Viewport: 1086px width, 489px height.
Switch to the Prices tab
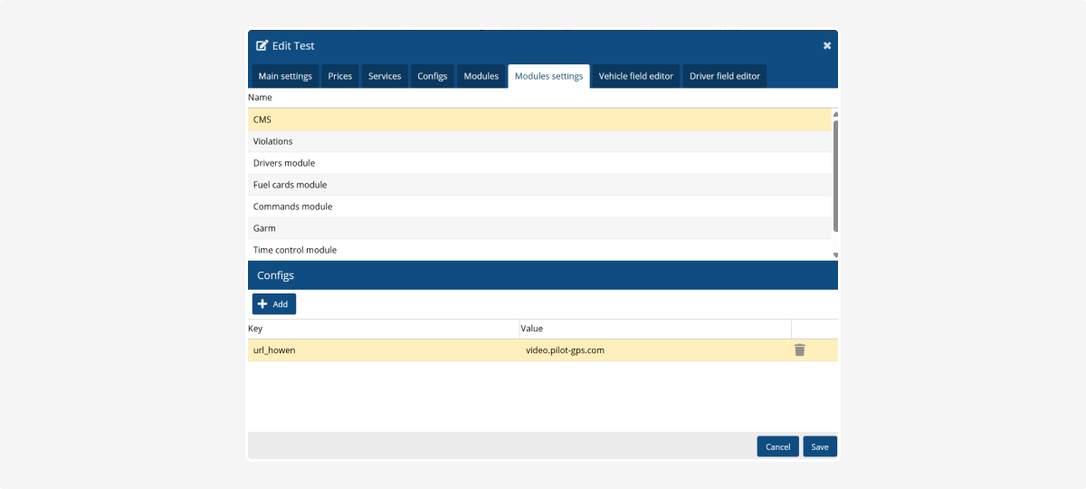[x=340, y=76]
